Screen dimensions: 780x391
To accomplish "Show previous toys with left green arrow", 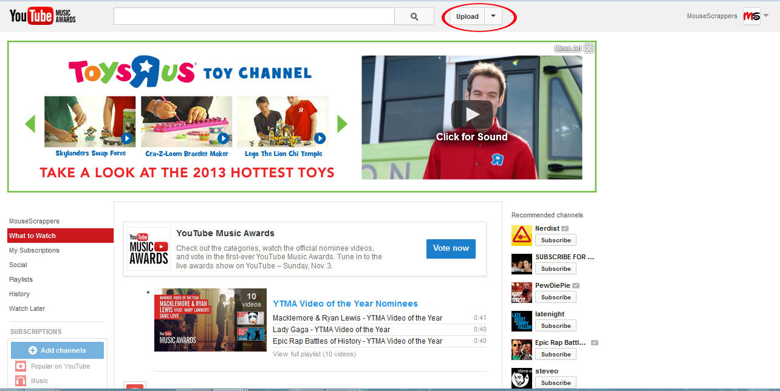I will (30, 123).
